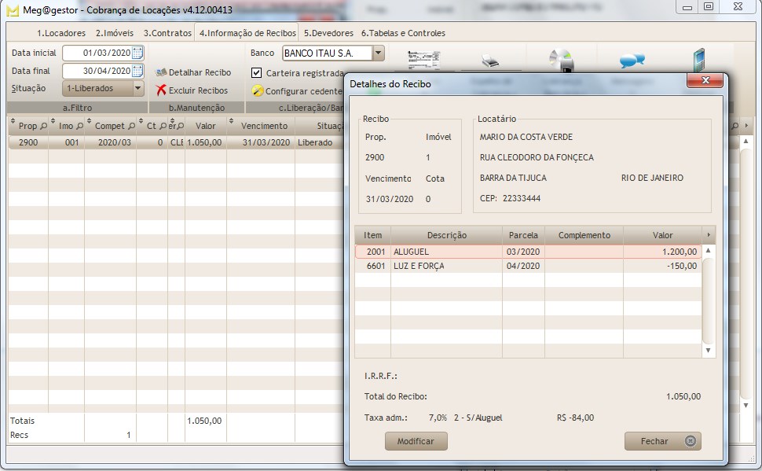
Task: Uncheck the Carteira registrada checkbox
Action: (255, 71)
